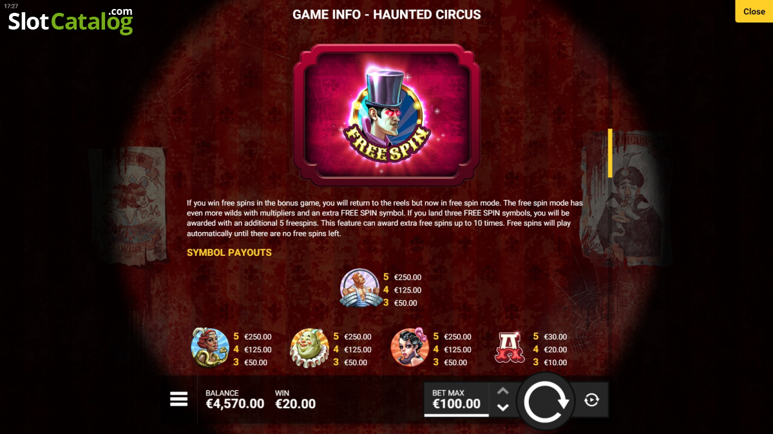773x434 pixels.
Task: Open the SlotCatalog.com logo link
Action: [70, 21]
